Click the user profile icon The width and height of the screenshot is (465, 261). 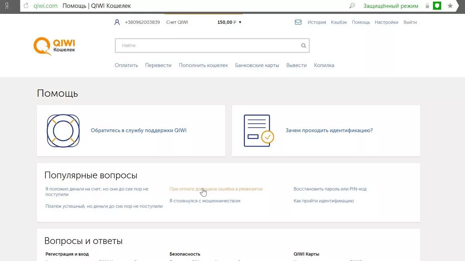coord(117,22)
